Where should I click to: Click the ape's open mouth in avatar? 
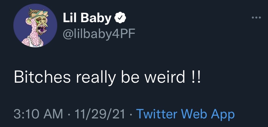(x=42, y=30)
